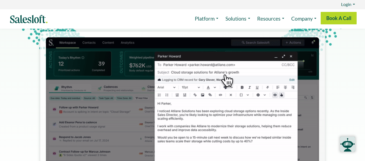The image size is (365, 161).
Task: Open the Resources menu dropdown
Action: (x=271, y=19)
